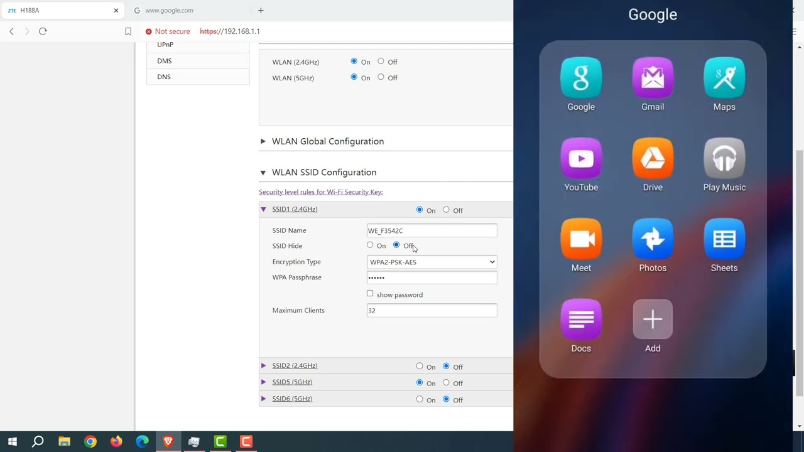
Task: Turn SSID5 (5GHz) Off
Action: pyautogui.click(x=446, y=382)
